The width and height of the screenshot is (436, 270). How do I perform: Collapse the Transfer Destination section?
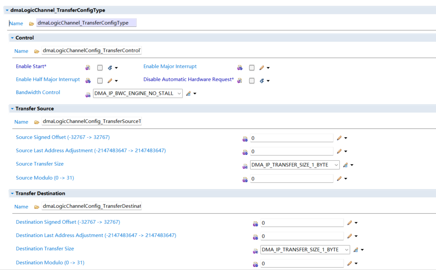pyautogui.click(x=12, y=194)
